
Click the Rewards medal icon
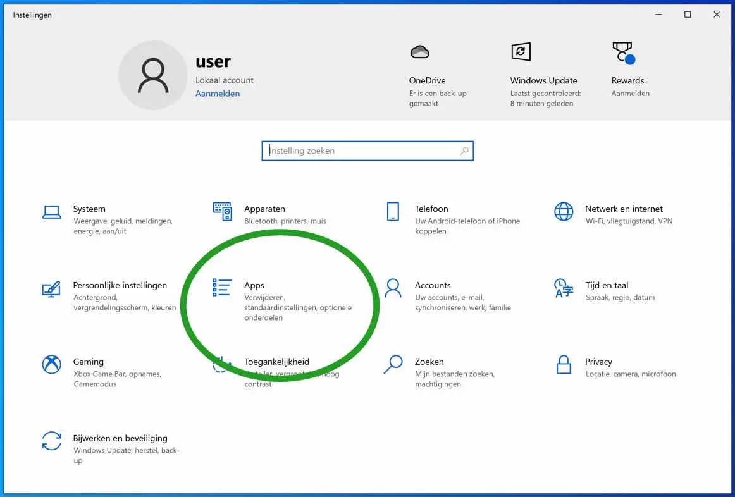624,52
